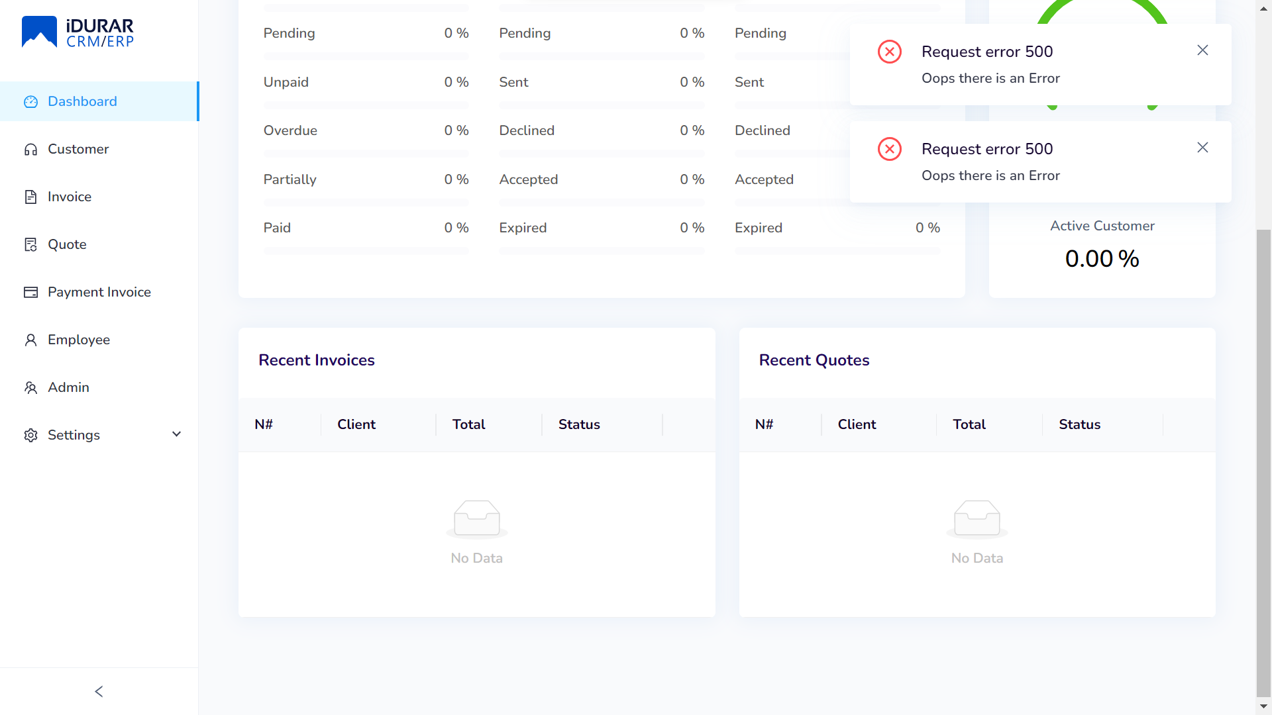The image size is (1272, 715).
Task: Open the Customer section icon
Action: tap(31, 149)
